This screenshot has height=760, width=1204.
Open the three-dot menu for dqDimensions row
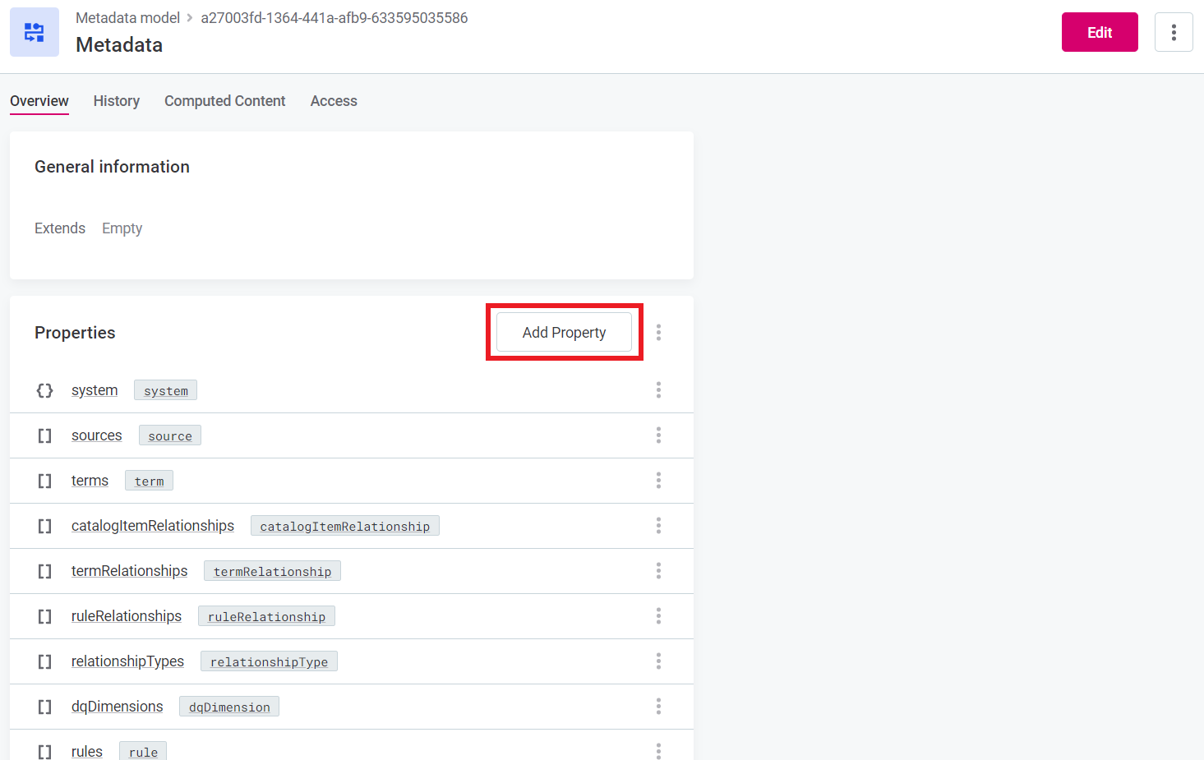point(658,707)
